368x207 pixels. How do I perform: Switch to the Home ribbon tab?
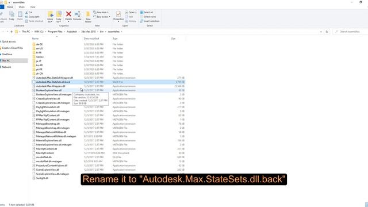10,7
